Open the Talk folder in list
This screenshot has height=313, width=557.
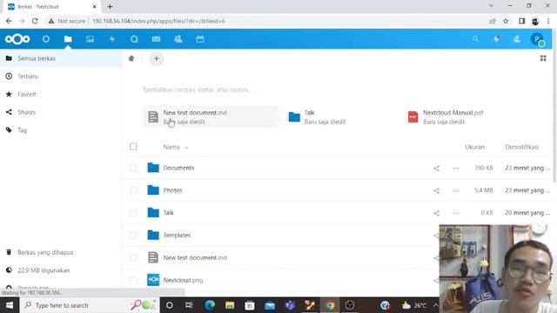[168, 212]
